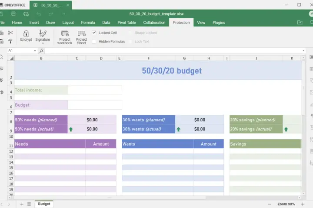Click the Zoom out minus icon
The width and height of the screenshot is (313, 208).
click(x=270, y=204)
